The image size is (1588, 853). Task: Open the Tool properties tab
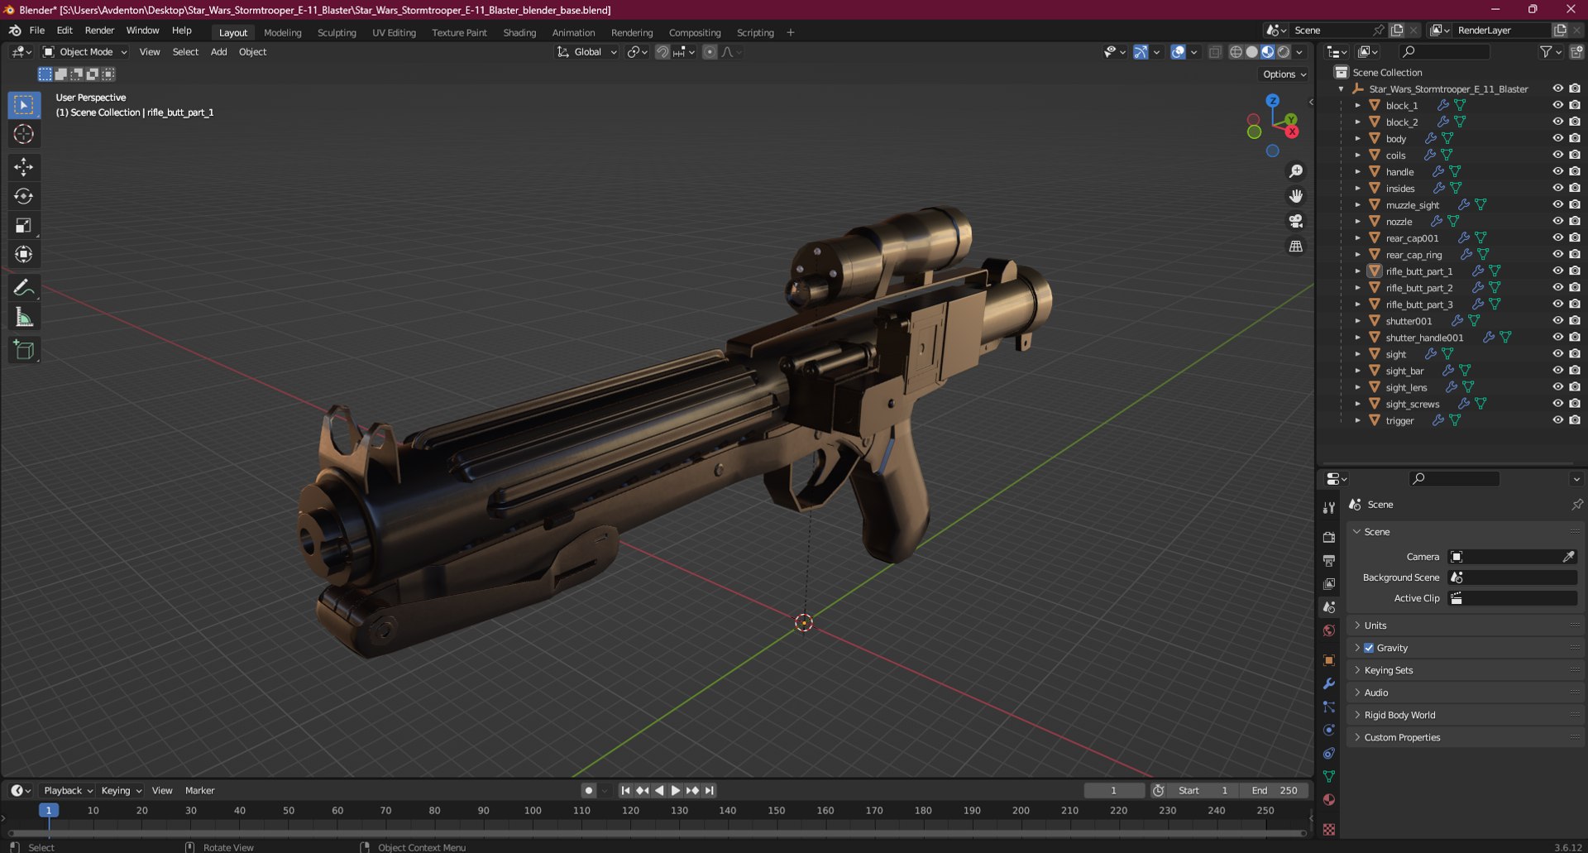click(1329, 507)
